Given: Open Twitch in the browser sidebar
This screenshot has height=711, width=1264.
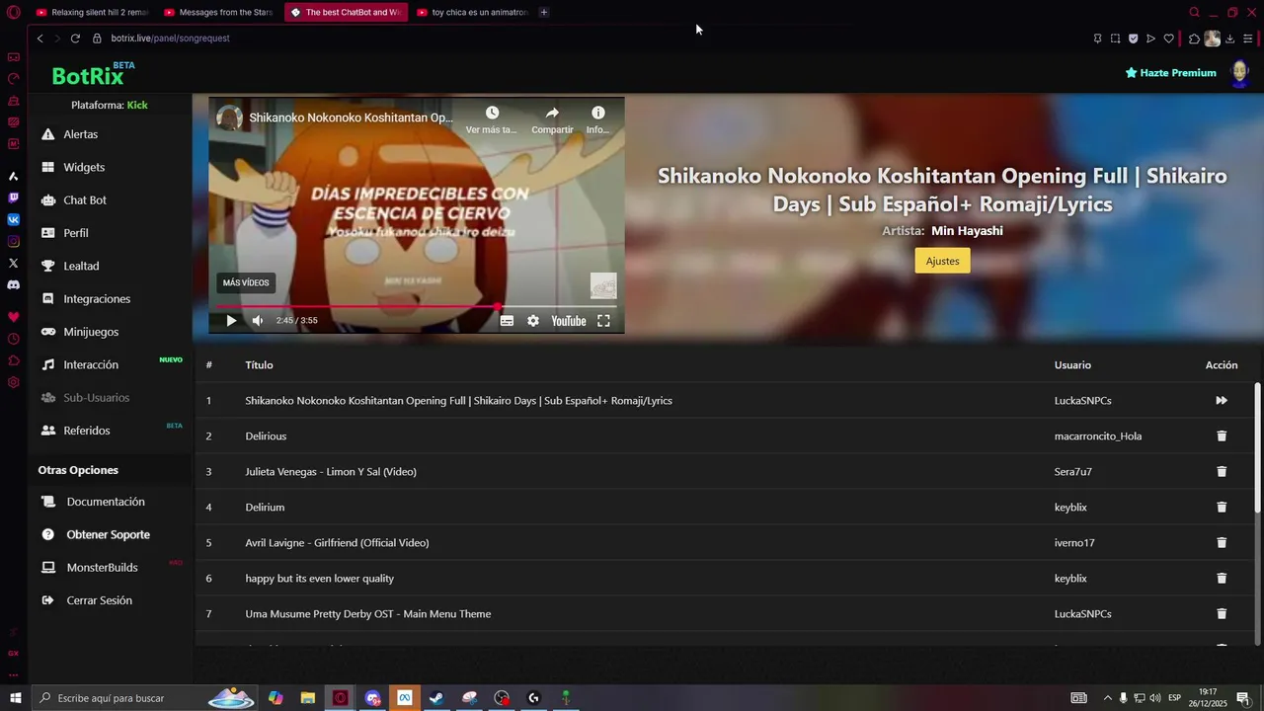Looking at the screenshot, I should [13, 197].
